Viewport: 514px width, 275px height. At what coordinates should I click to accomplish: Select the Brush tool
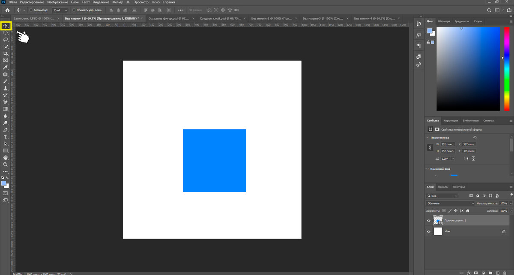point(6,81)
